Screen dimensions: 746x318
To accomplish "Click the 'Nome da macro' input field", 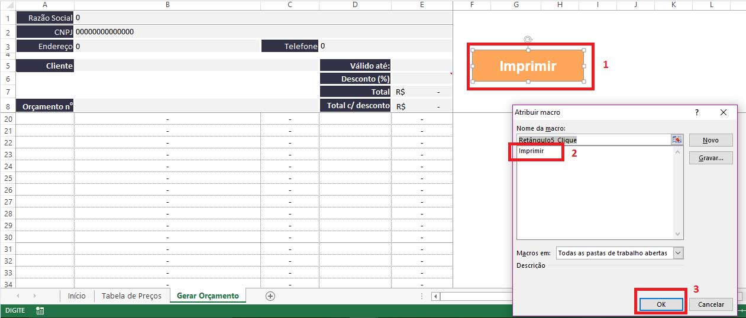I will tap(592, 140).
